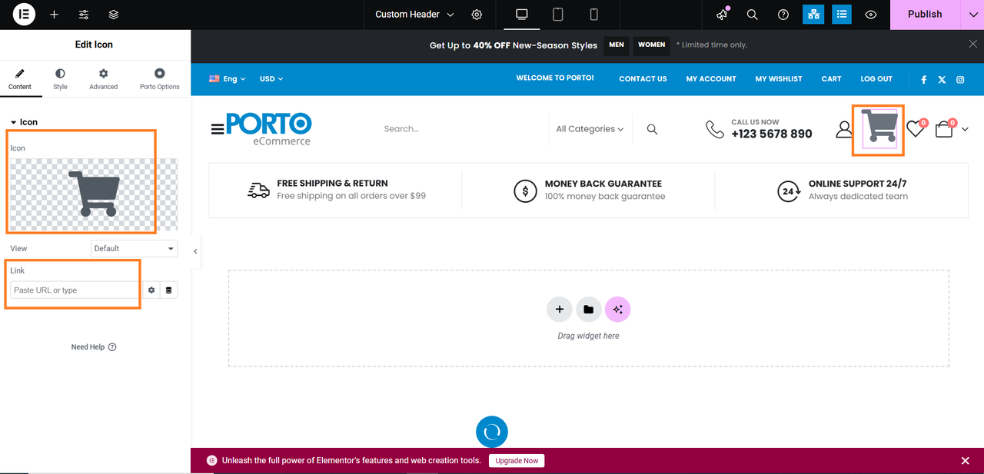This screenshot has height=474, width=984.
Task: Switch to the Advanced tab
Action: tap(103, 79)
